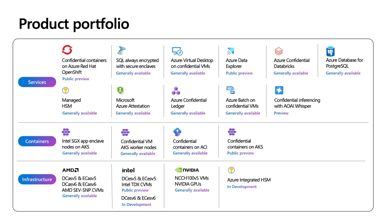Select the Containers category button

point(37,141)
